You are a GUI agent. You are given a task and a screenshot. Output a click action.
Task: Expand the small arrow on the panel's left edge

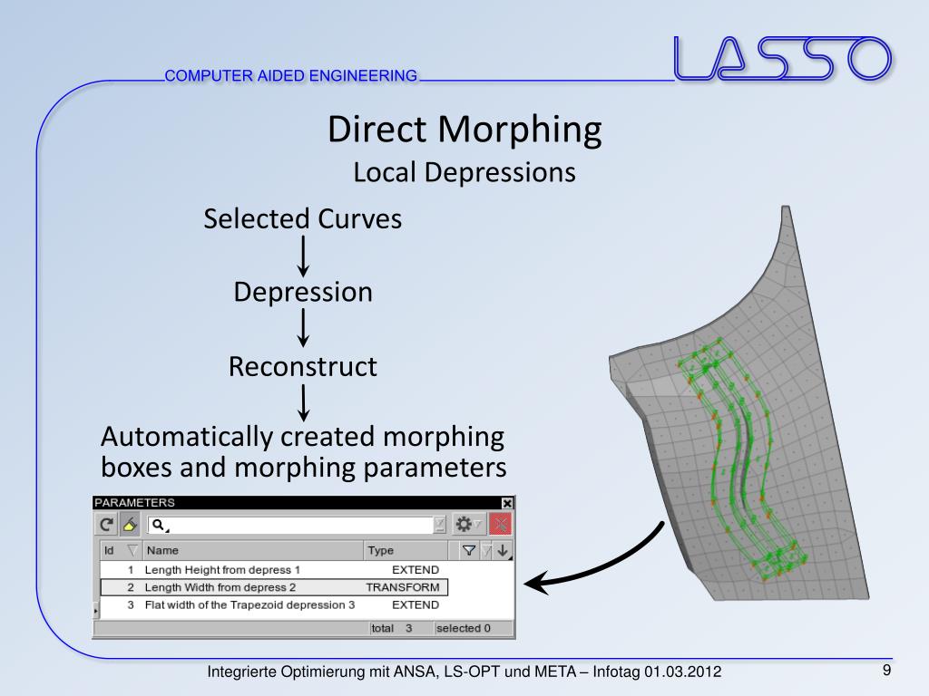click(x=96, y=610)
